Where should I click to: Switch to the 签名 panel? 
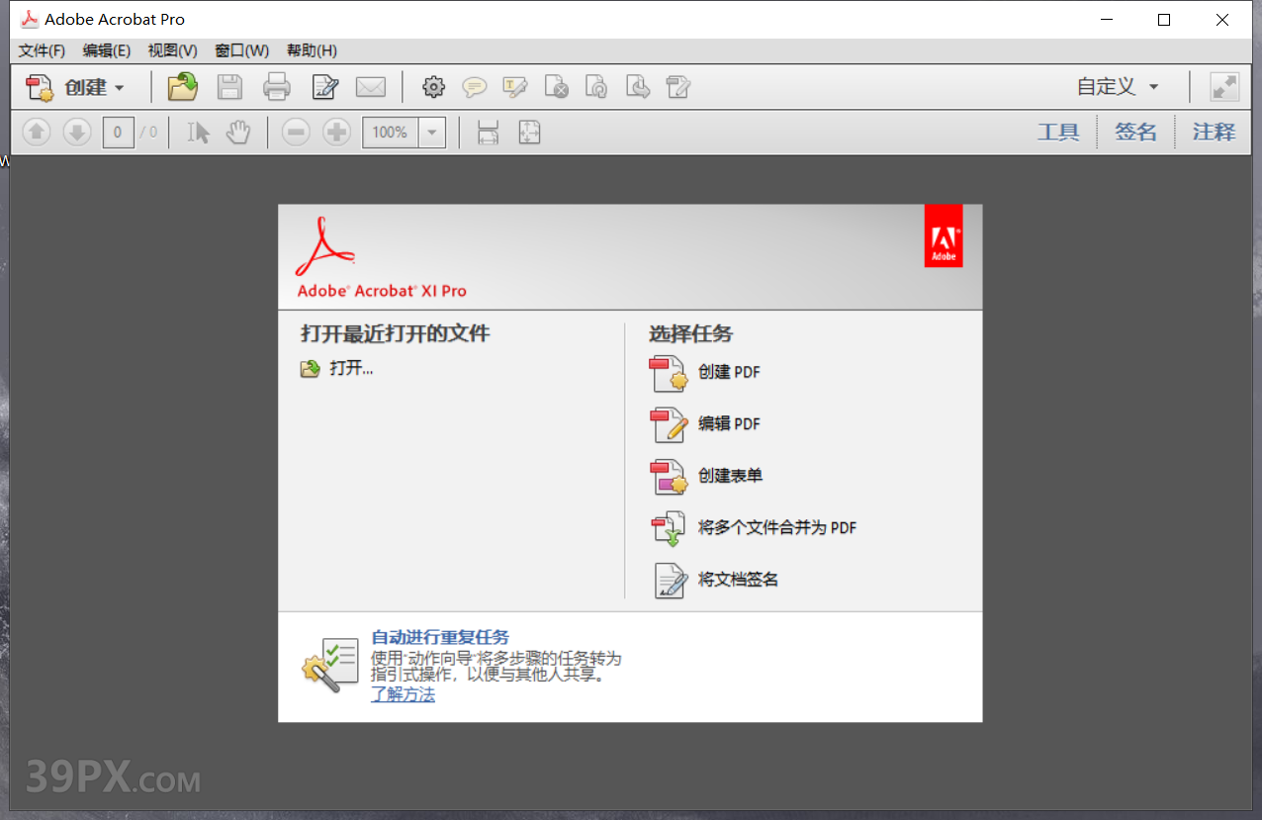tap(1135, 132)
